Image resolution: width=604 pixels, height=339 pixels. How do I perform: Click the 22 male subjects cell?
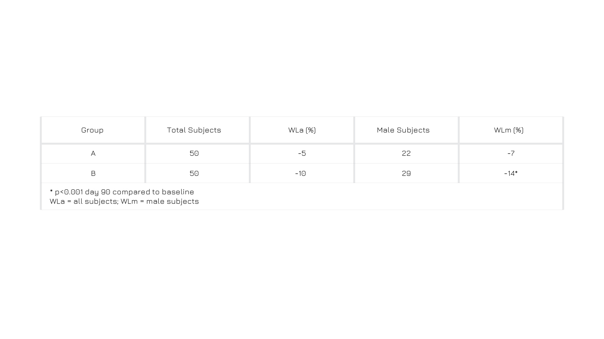(x=406, y=153)
